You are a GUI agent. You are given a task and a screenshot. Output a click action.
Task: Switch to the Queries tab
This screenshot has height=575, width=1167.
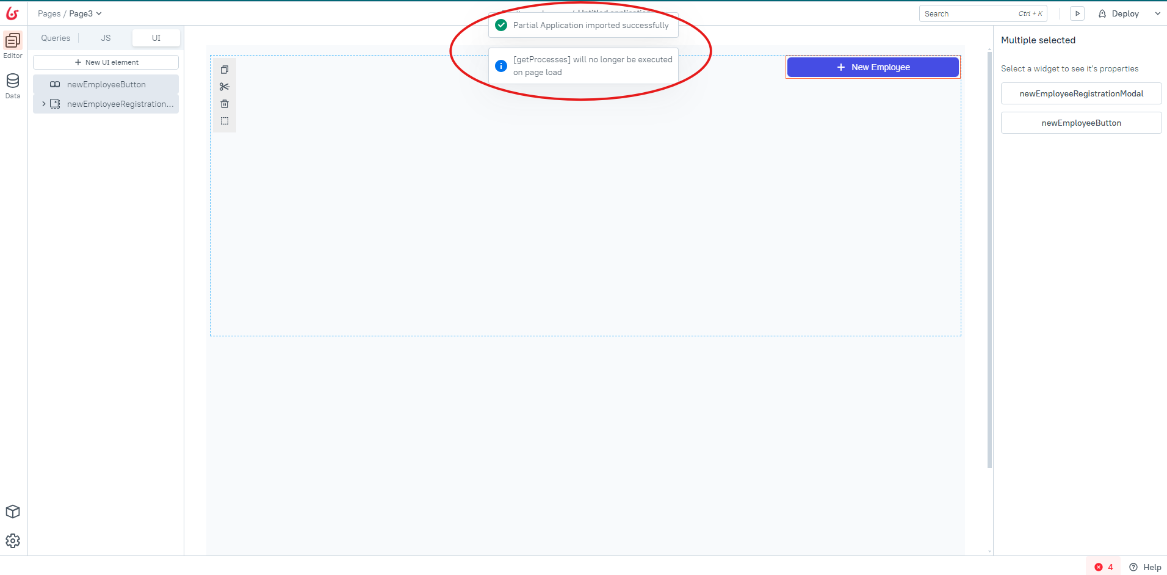(x=56, y=38)
